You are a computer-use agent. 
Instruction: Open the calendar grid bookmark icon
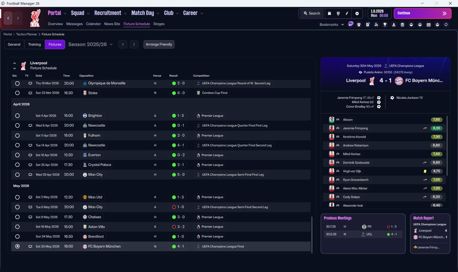click(x=429, y=25)
